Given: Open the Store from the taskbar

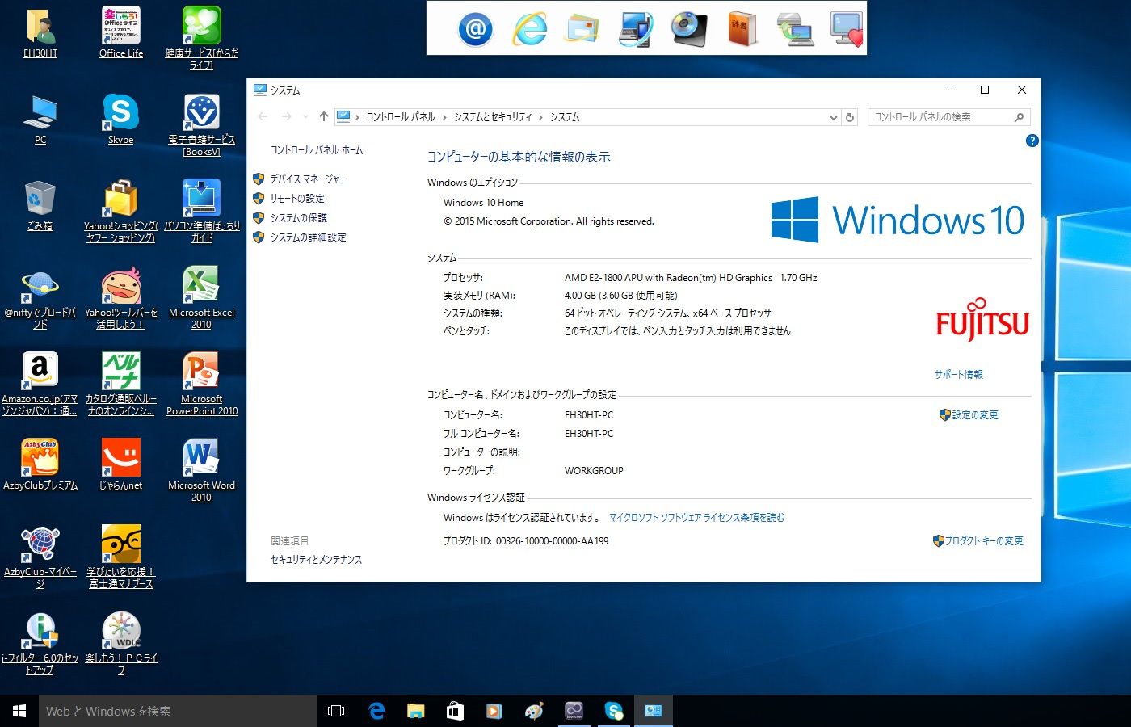Looking at the screenshot, I should (x=455, y=711).
